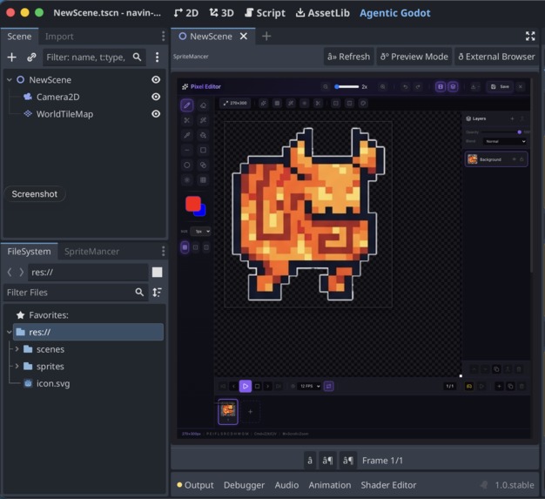
Task: Add a new frame in the timeline strip
Action: [250, 412]
